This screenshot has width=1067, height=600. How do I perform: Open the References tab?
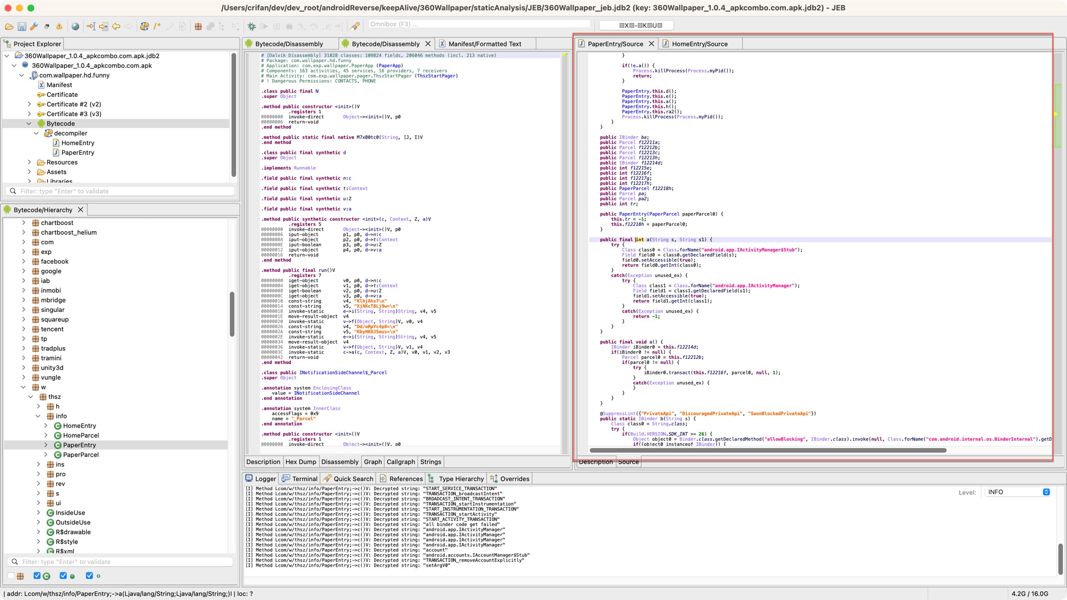coord(401,479)
